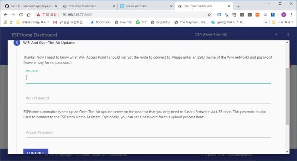Click the blue bookmark-shaped extension icon
The height and width of the screenshot is (161, 297).
click(x=273, y=14)
